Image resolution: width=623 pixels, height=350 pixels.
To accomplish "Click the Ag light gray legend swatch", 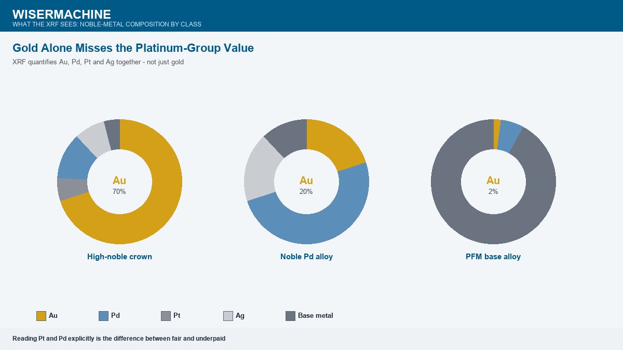I will pos(228,316).
